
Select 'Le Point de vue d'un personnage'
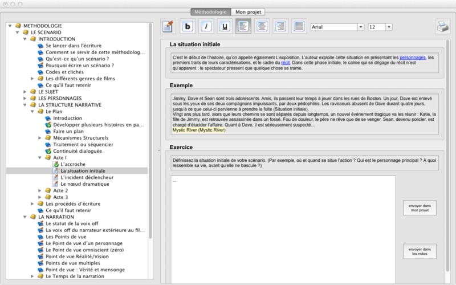pos(84,243)
